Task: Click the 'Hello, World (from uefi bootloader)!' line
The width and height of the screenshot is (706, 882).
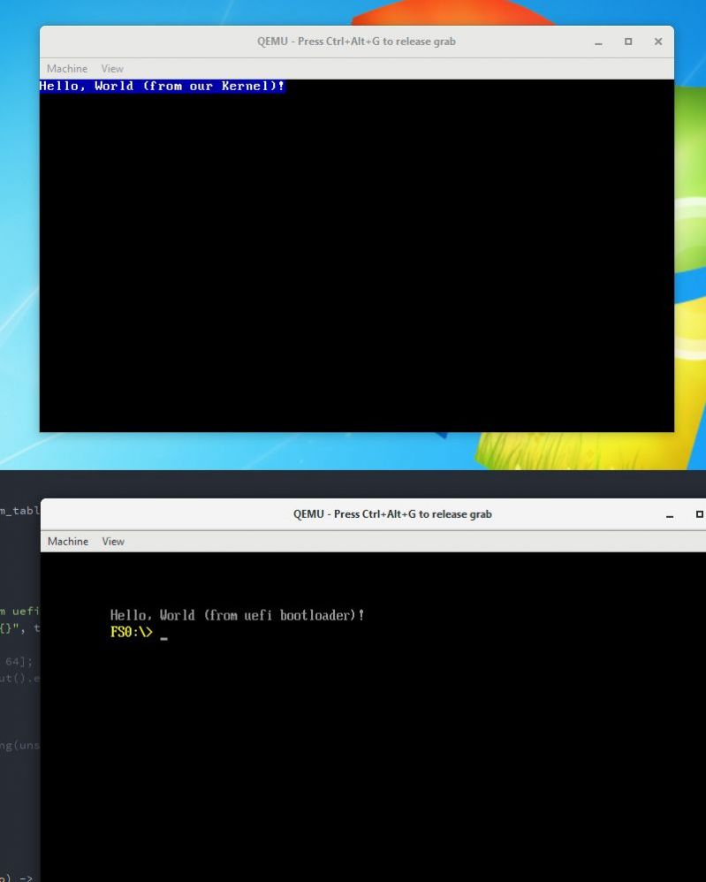Action: (x=237, y=615)
